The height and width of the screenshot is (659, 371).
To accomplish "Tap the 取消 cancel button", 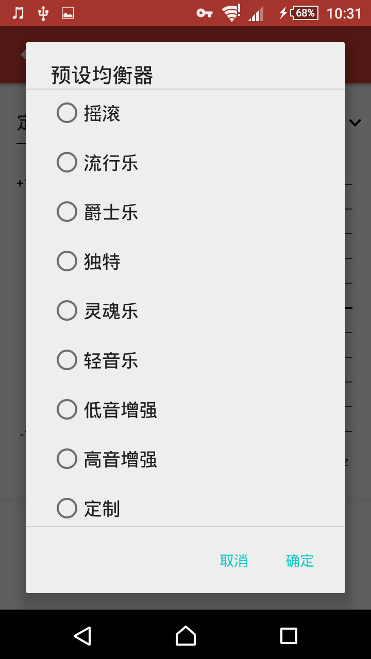I will [x=234, y=561].
